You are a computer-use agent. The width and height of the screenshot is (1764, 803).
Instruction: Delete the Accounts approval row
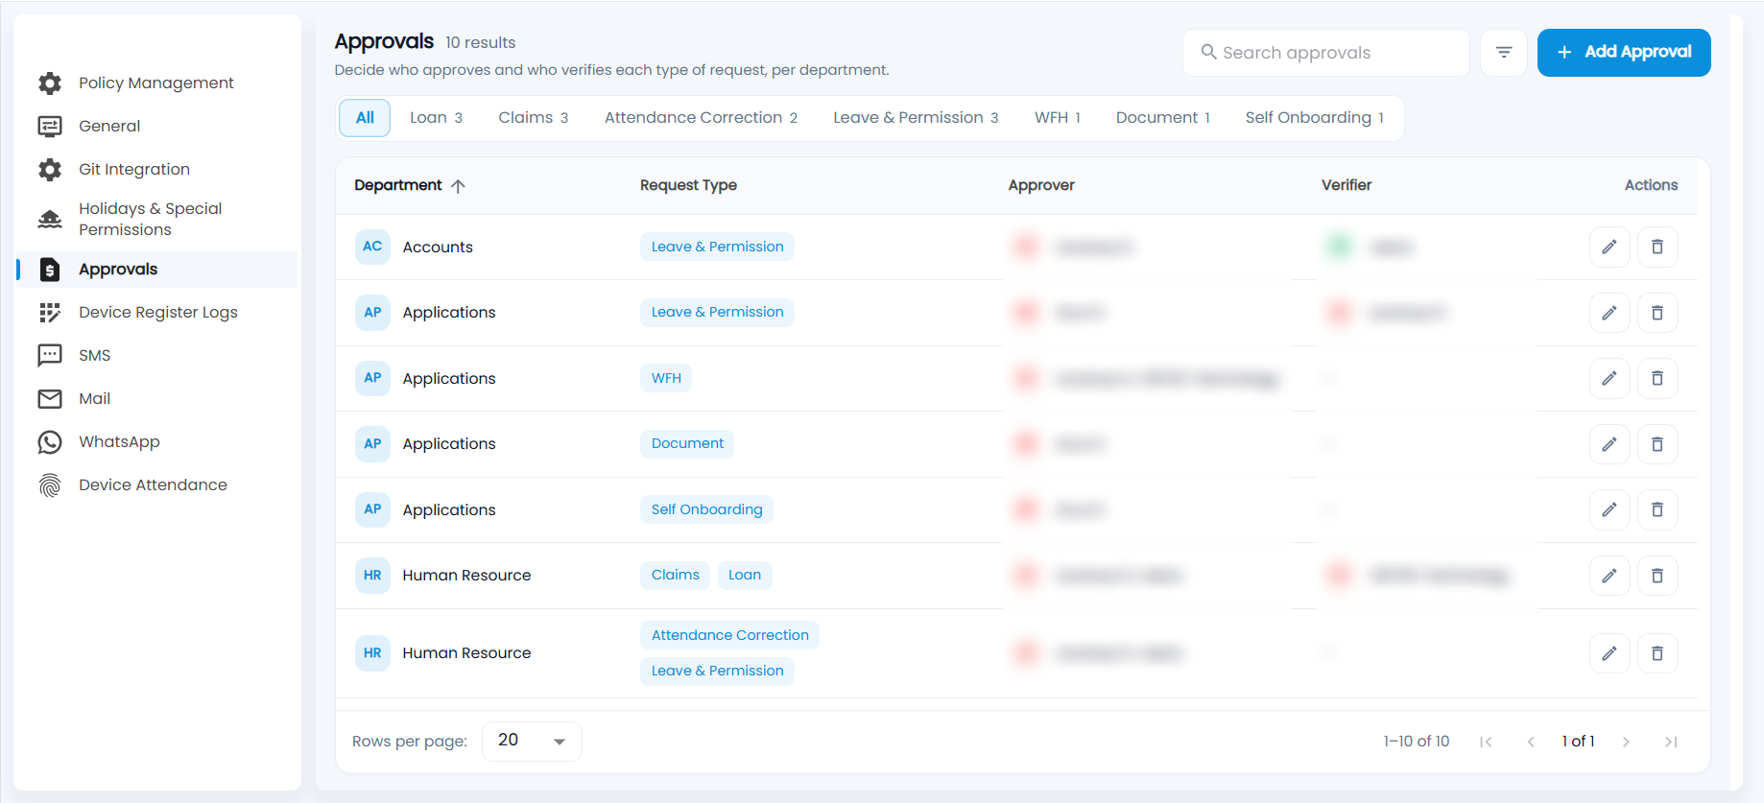click(x=1657, y=248)
